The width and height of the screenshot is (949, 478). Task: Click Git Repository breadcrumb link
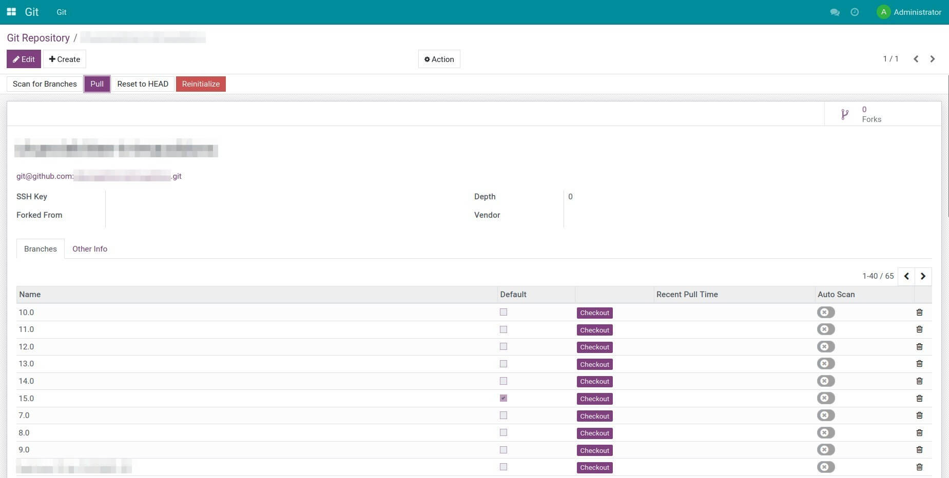[x=38, y=38]
